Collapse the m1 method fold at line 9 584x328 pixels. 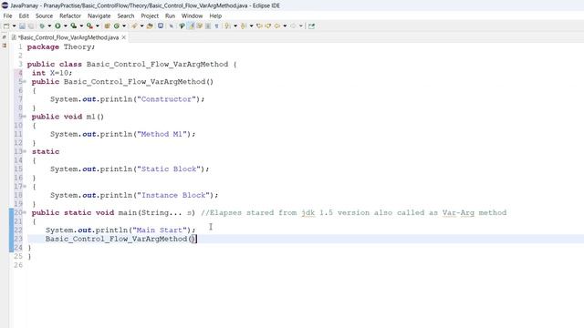coord(25,117)
